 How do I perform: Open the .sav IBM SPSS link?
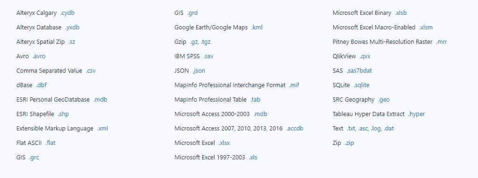(x=208, y=56)
